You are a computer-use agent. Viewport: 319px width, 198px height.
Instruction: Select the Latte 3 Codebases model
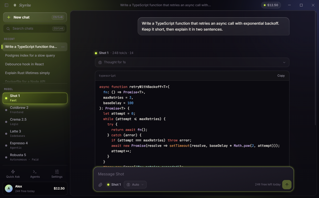35,133
